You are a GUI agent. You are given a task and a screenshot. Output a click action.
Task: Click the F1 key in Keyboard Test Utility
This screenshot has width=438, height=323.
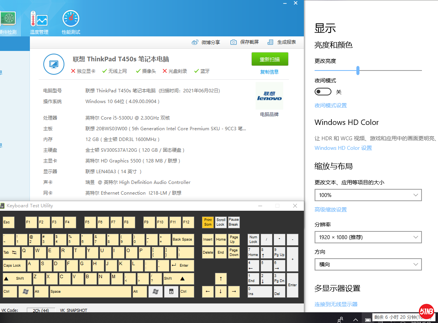coord(31,222)
